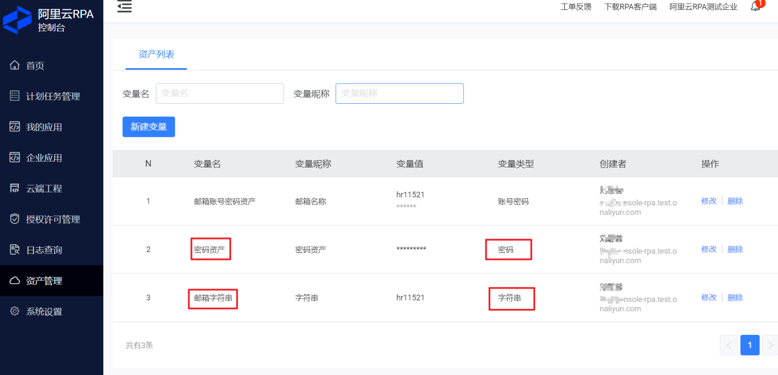Go to the next page arrow
The image size is (778, 375).
770,345
